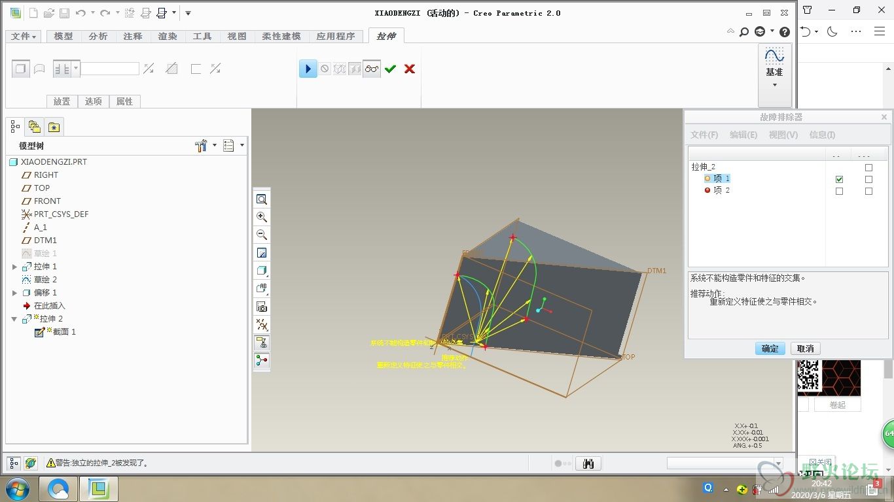Screen dimensions: 894x502
Task: Open the 属性 panel tab
Action: coord(124,101)
